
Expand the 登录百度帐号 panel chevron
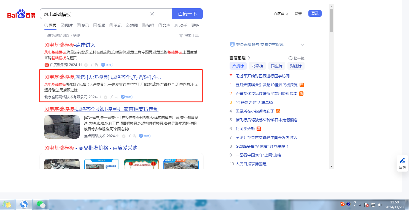coord(302,45)
